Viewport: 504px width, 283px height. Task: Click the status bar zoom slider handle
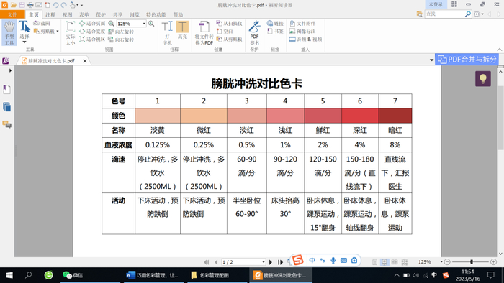point(472,262)
